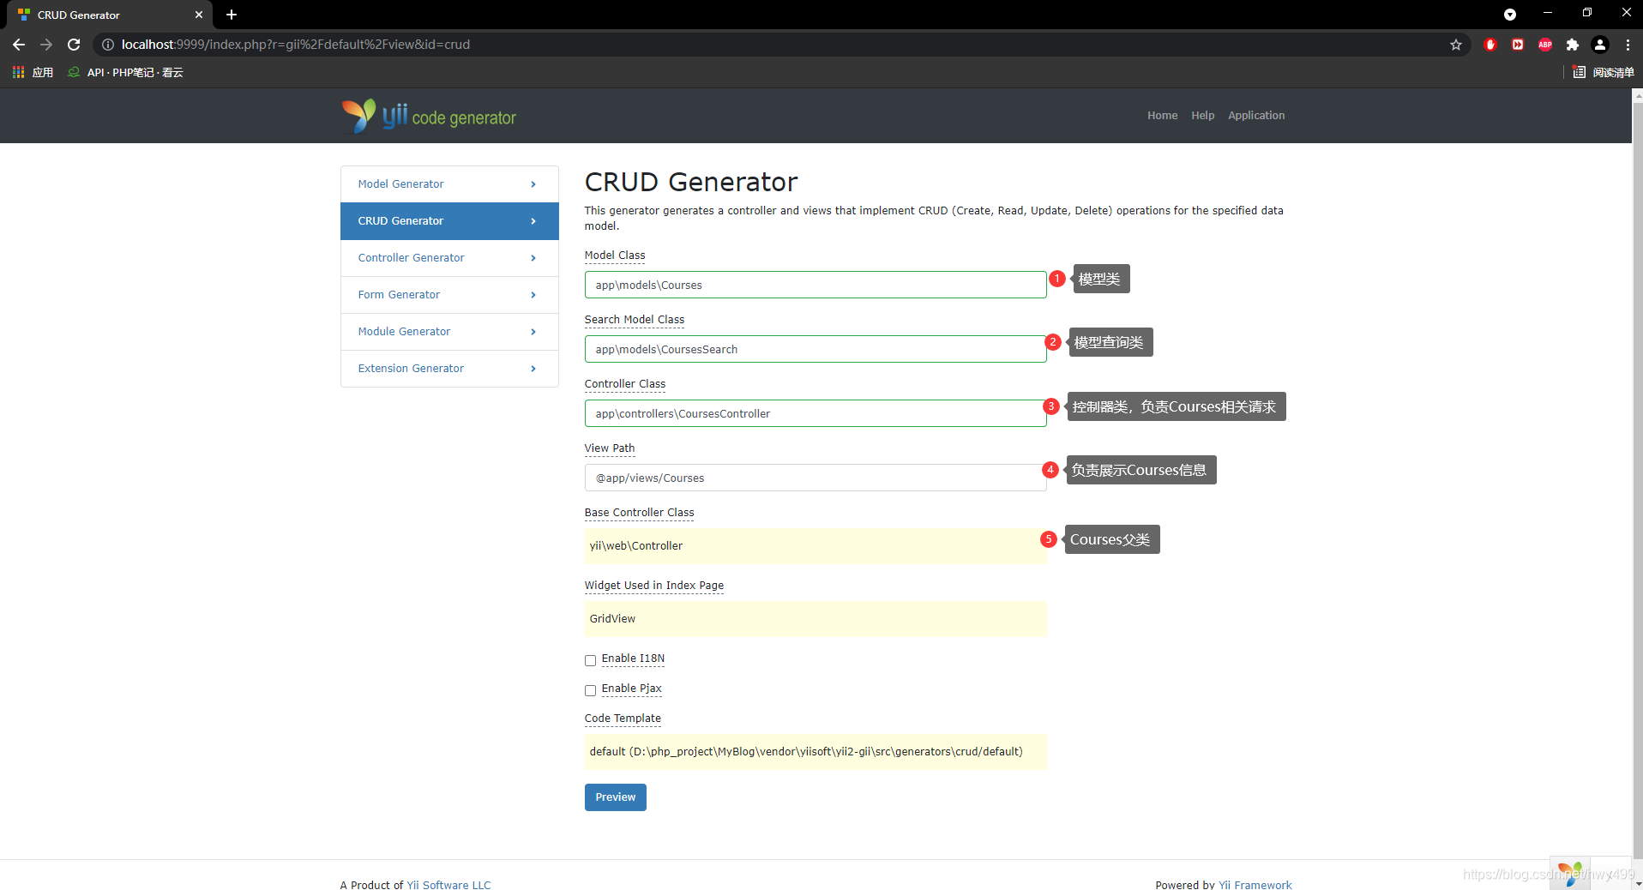Expand Model Generator chevron

(x=533, y=184)
